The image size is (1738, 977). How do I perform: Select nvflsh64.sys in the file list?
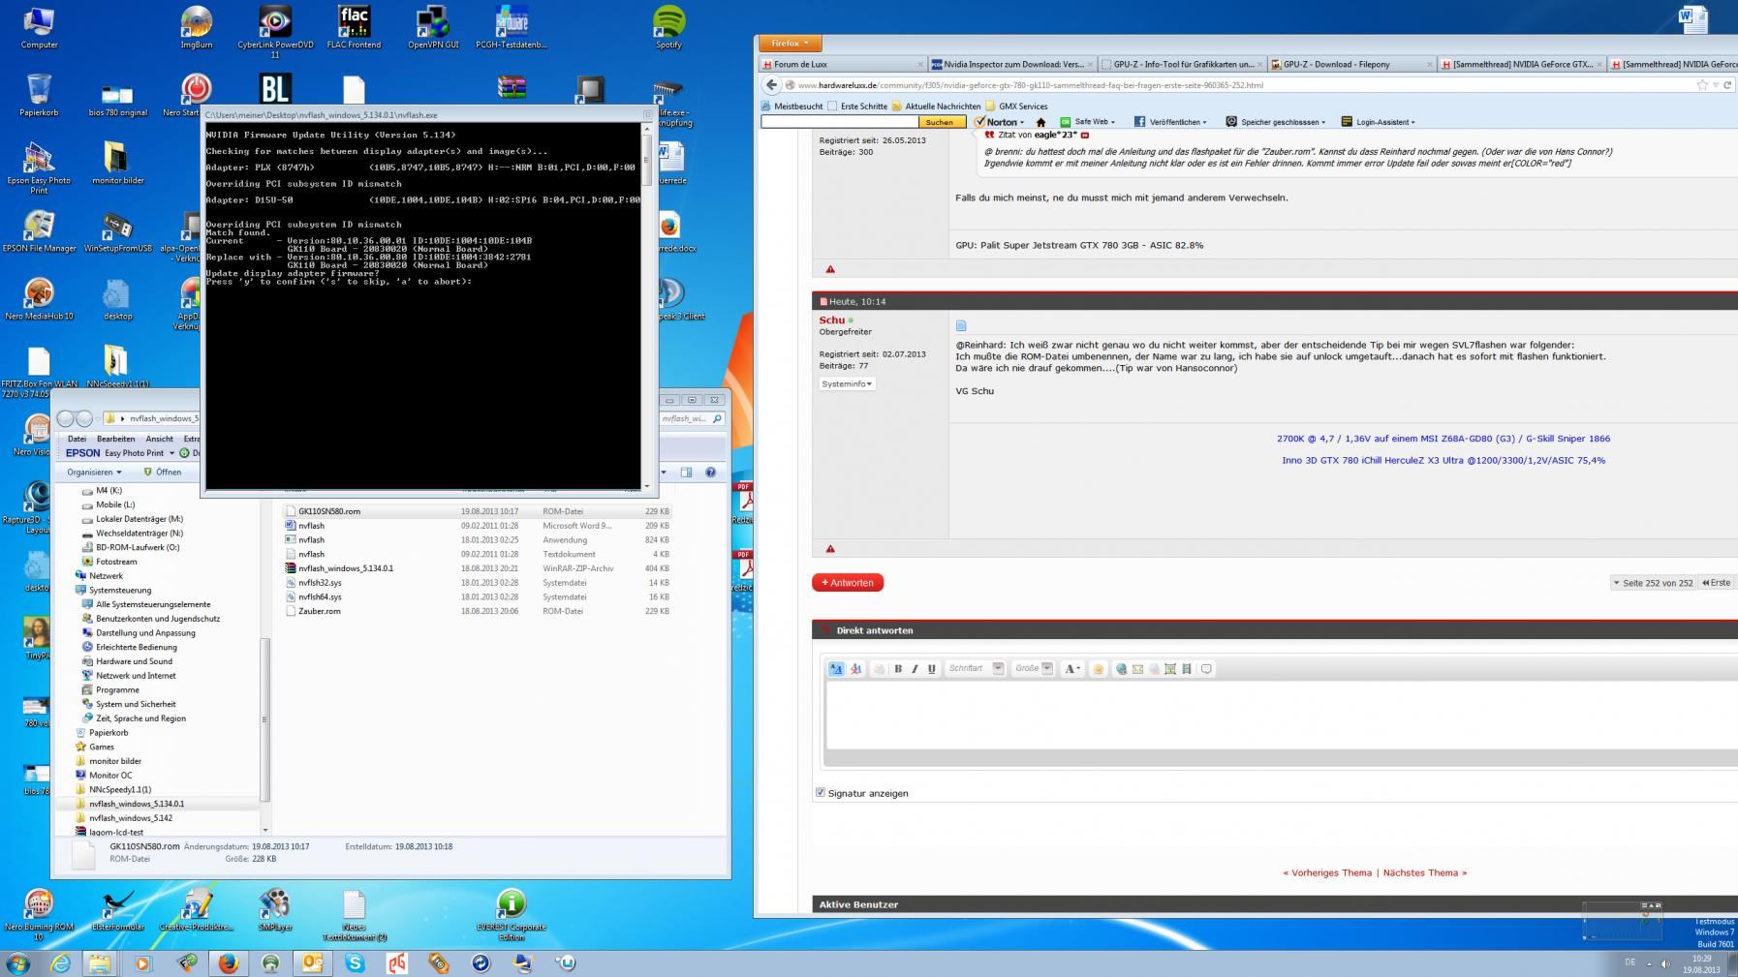coord(478,597)
